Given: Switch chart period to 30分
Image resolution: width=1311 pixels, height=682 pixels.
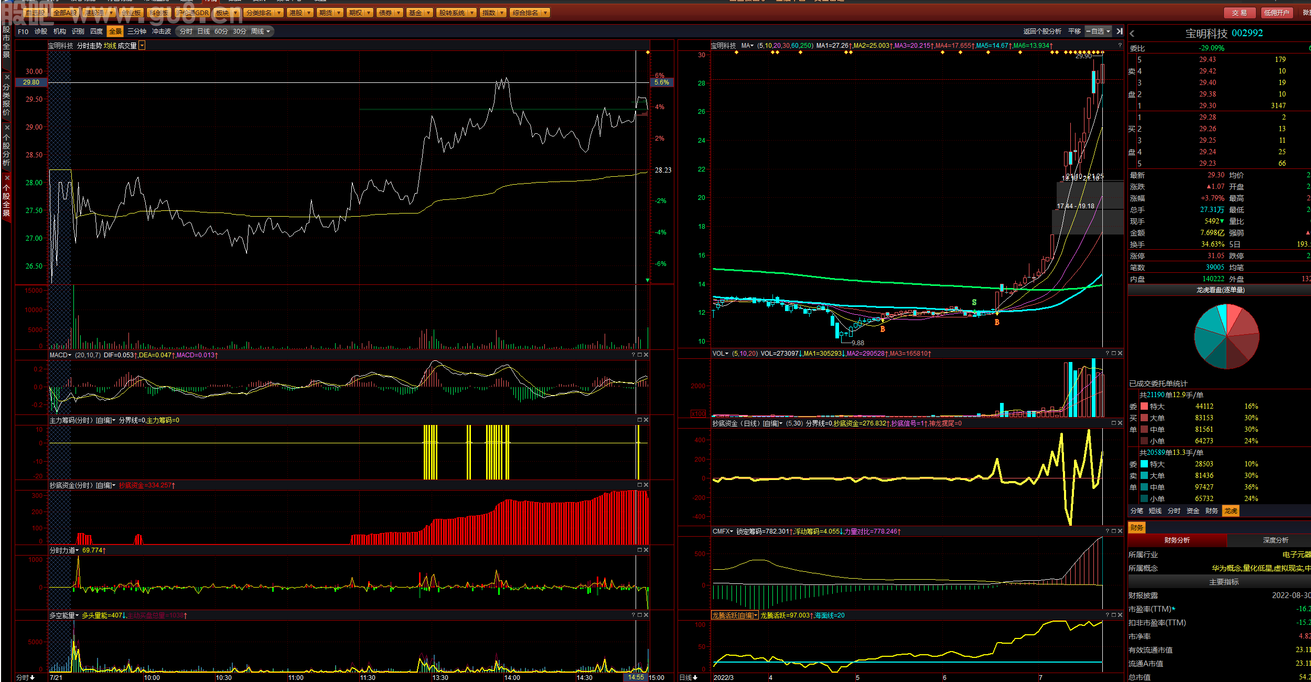Looking at the screenshot, I should (x=239, y=31).
